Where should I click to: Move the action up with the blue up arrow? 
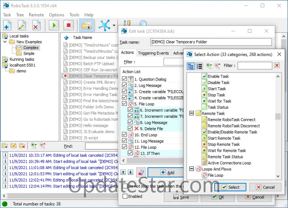click(x=123, y=172)
